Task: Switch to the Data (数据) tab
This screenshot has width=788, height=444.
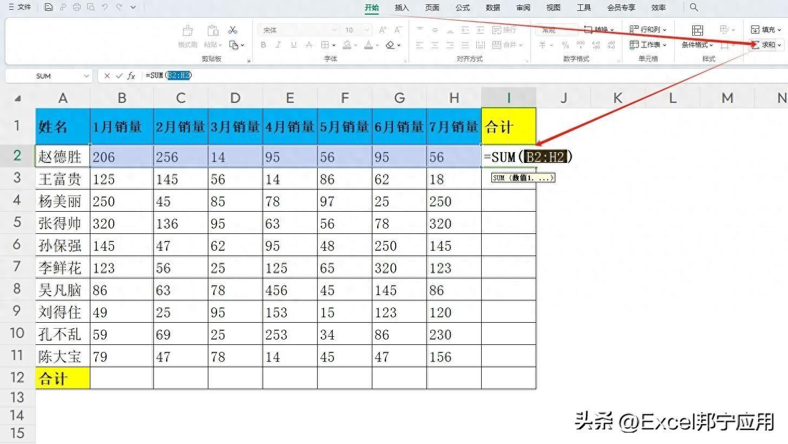Action: tap(492, 8)
